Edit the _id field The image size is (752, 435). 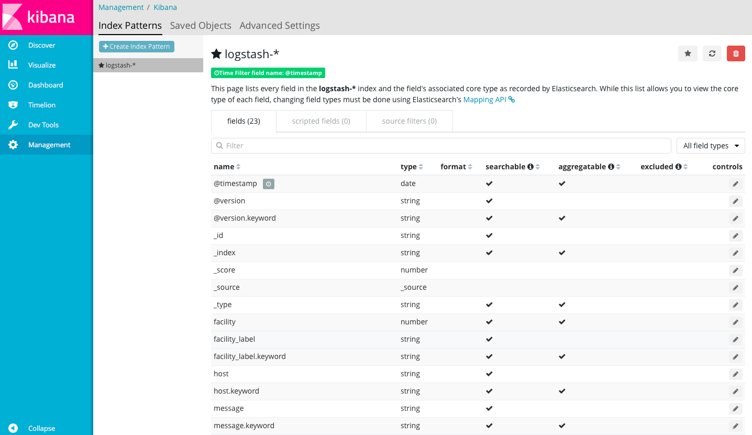click(735, 236)
